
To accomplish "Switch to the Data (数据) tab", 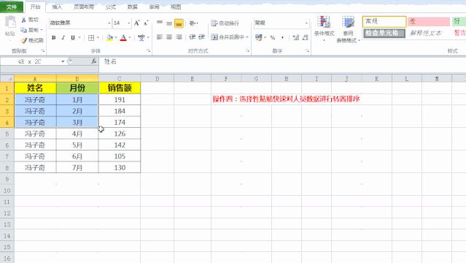I will [x=132, y=7].
